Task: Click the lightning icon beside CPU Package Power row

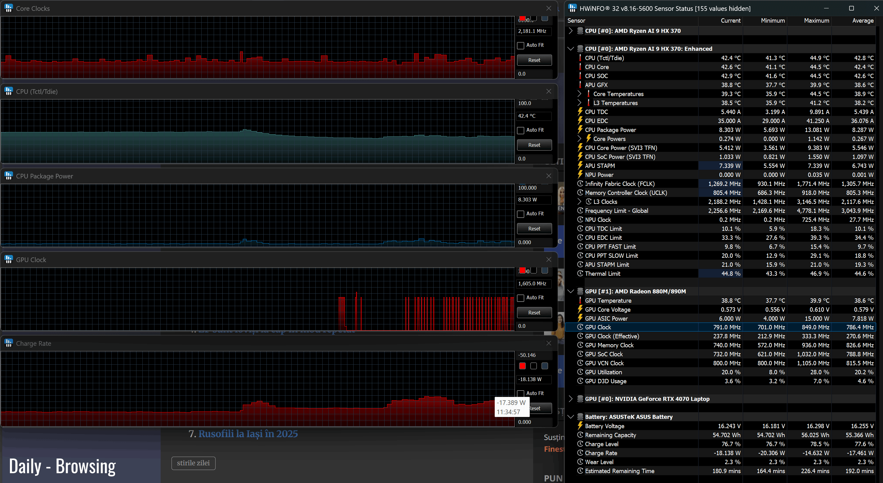Action: [x=580, y=130]
